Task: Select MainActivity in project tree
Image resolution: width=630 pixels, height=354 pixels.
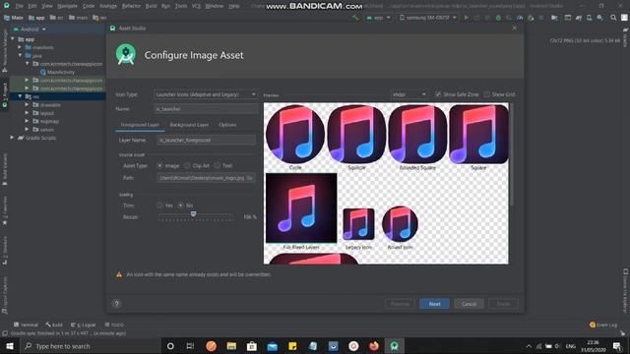Action: click(x=57, y=72)
